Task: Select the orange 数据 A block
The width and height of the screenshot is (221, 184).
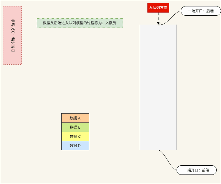Action: click(x=75, y=118)
